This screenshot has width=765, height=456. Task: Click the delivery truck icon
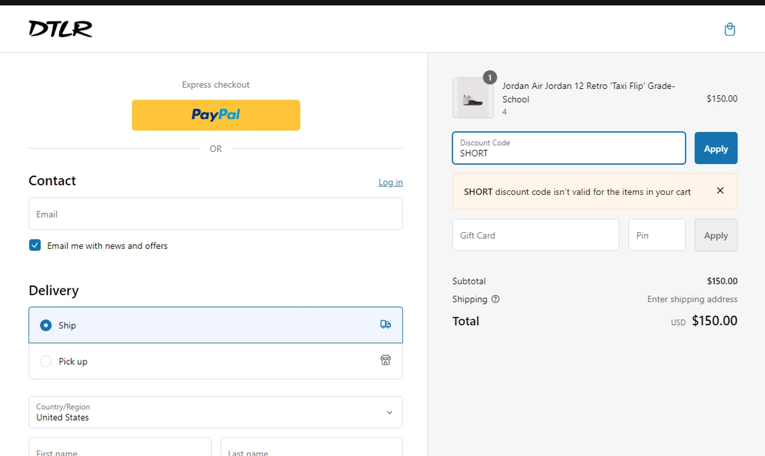386,324
